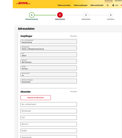Click Absender aus Adressbuch button
The height and width of the screenshot is (138, 122).
(x=36, y=98)
